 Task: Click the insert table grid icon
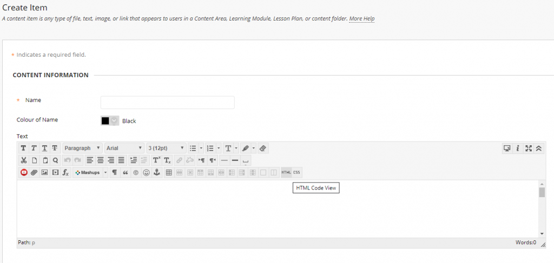[169, 172]
